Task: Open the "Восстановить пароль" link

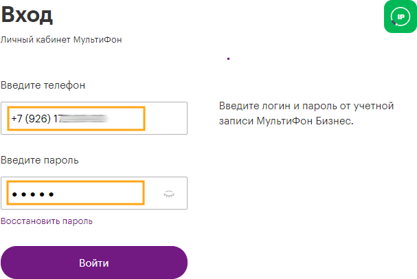Action: [47, 221]
